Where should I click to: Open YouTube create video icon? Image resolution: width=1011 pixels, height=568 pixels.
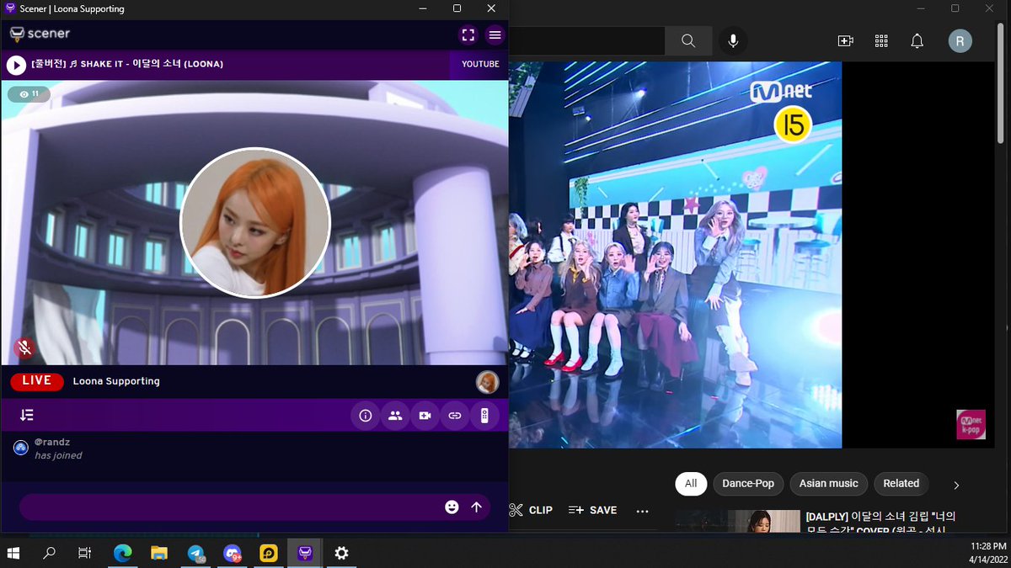pyautogui.click(x=845, y=41)
